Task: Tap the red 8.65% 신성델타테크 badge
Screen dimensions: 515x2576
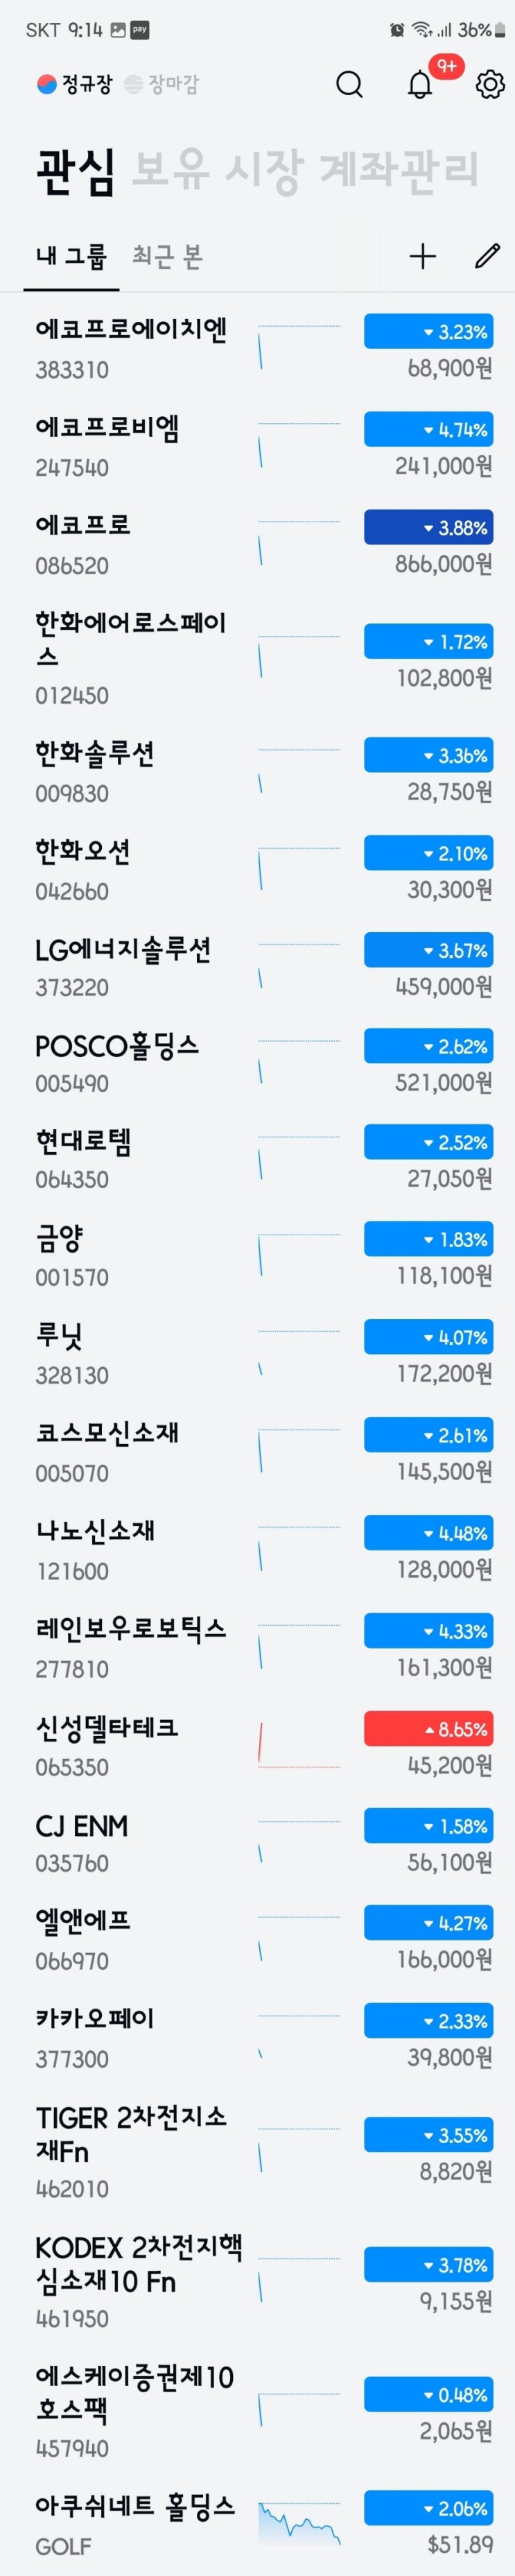Action: pyautogui.click(x=428, y=1729)
